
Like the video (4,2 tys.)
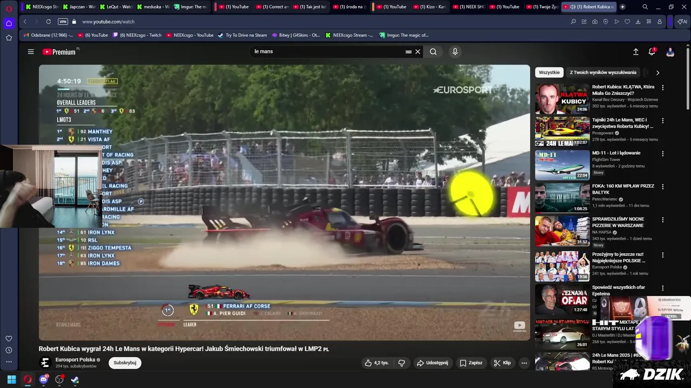pyautogui.click(x=377, y=363)
